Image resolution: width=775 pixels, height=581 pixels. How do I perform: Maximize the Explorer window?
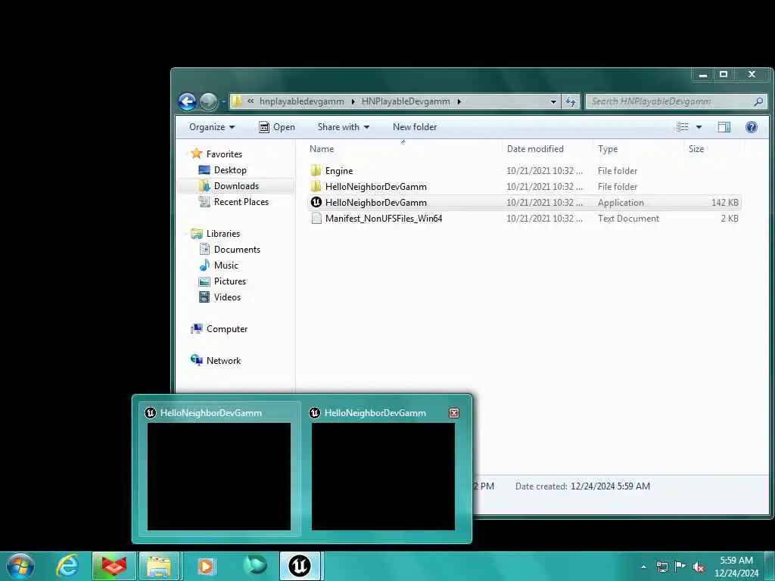click(x=724, y=75)
